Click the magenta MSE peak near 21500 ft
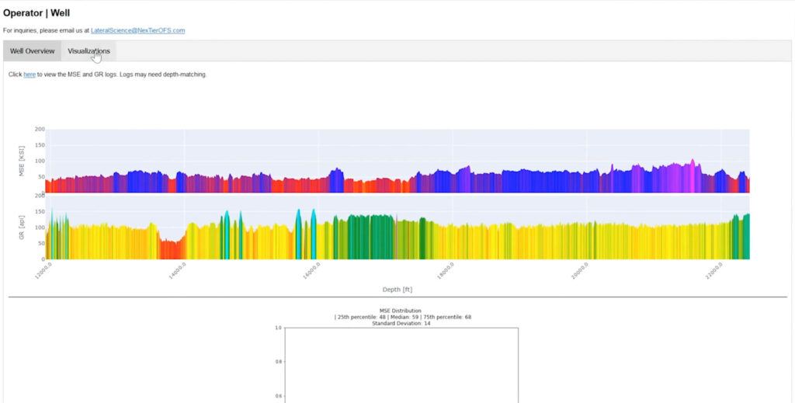 click(x=693, y=177)
